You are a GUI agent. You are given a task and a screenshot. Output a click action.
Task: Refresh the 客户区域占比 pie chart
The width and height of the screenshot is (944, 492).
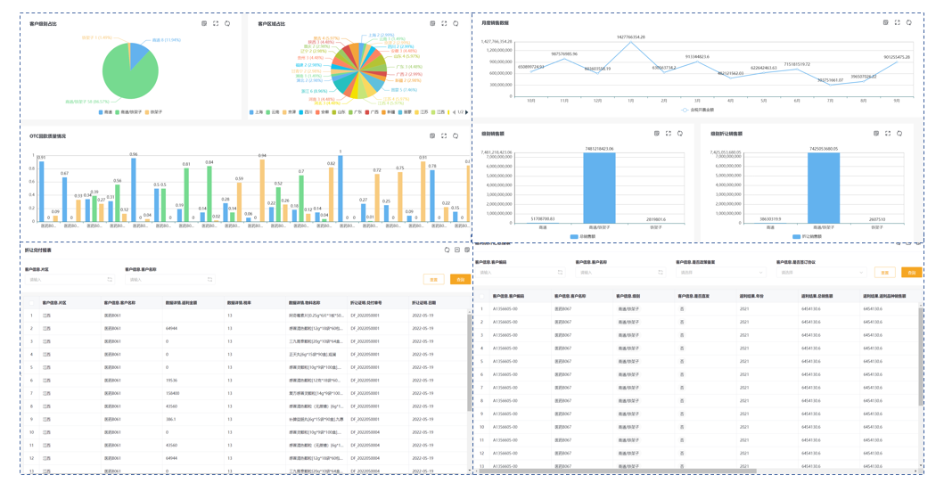(x=456, y=23)
